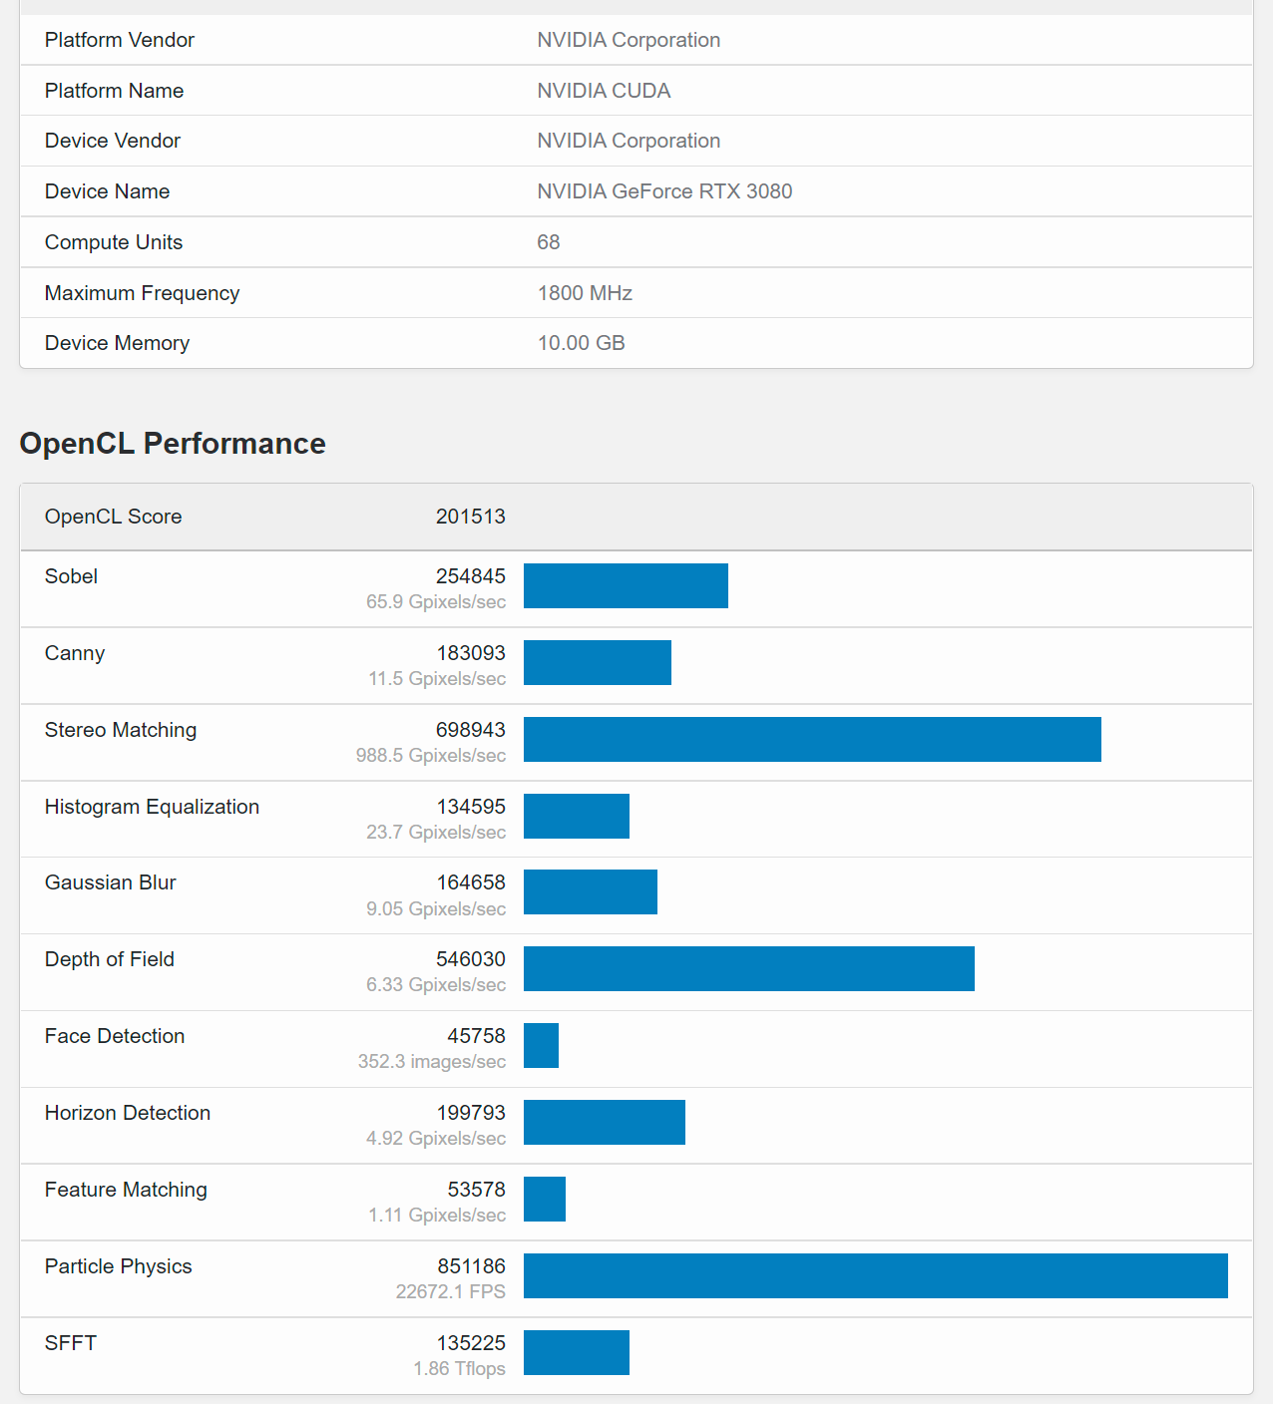1273x1404 pixels.
Task: Select the Canny score '183093'
Action: 471,653
